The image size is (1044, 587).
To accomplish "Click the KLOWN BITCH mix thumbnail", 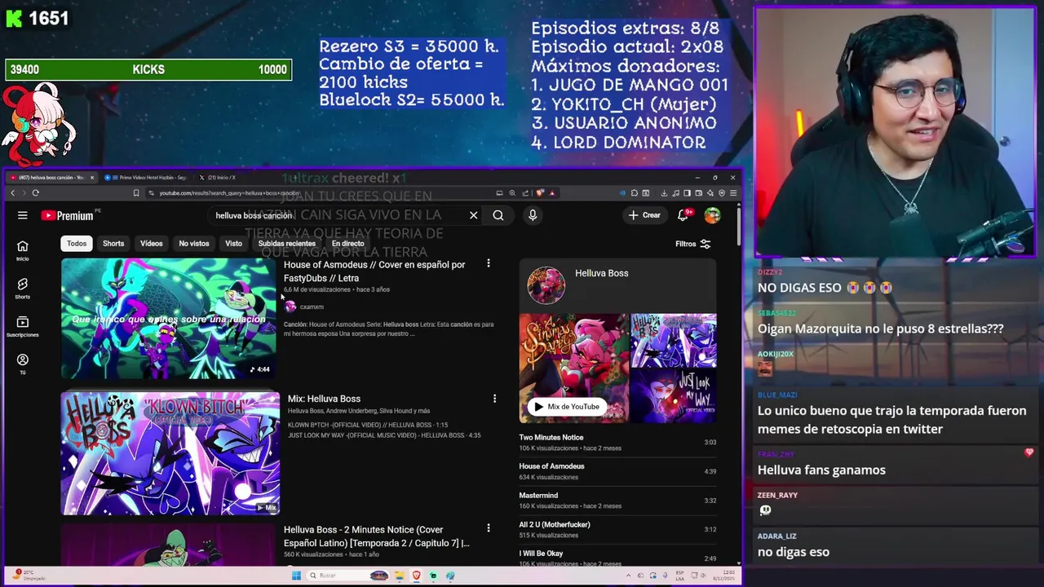I will (170, 453).
